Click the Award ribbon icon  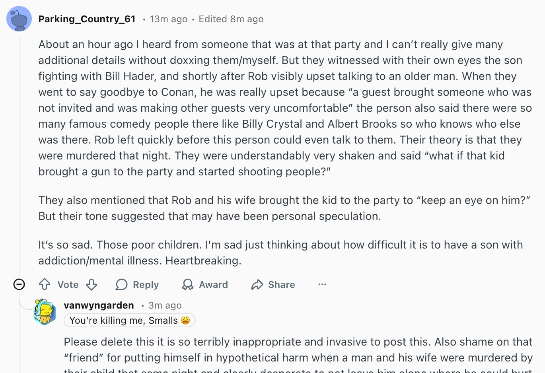pyautogui.click(x=188, y=284)
